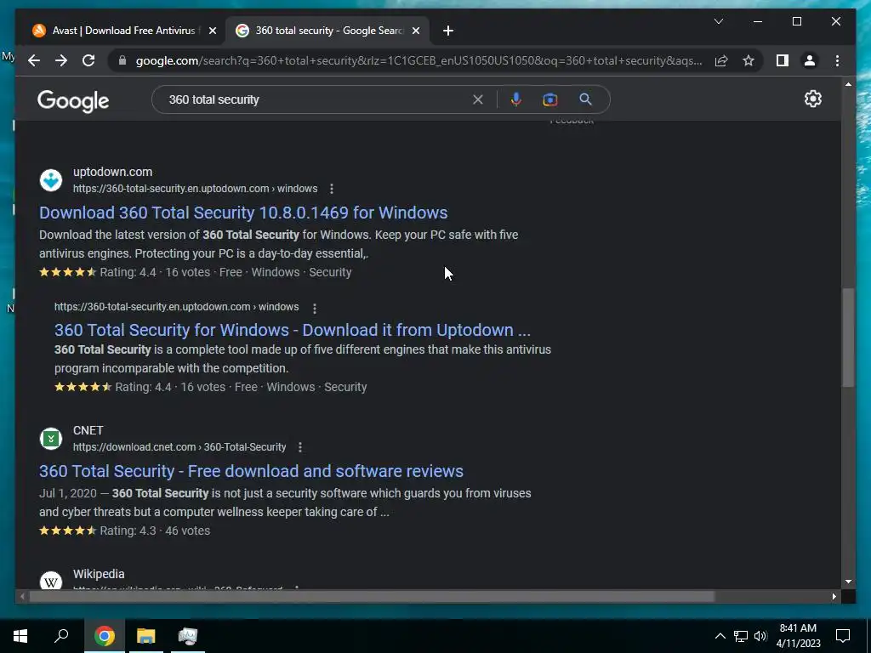Open a new tab with the plus button

click(448, 31)
